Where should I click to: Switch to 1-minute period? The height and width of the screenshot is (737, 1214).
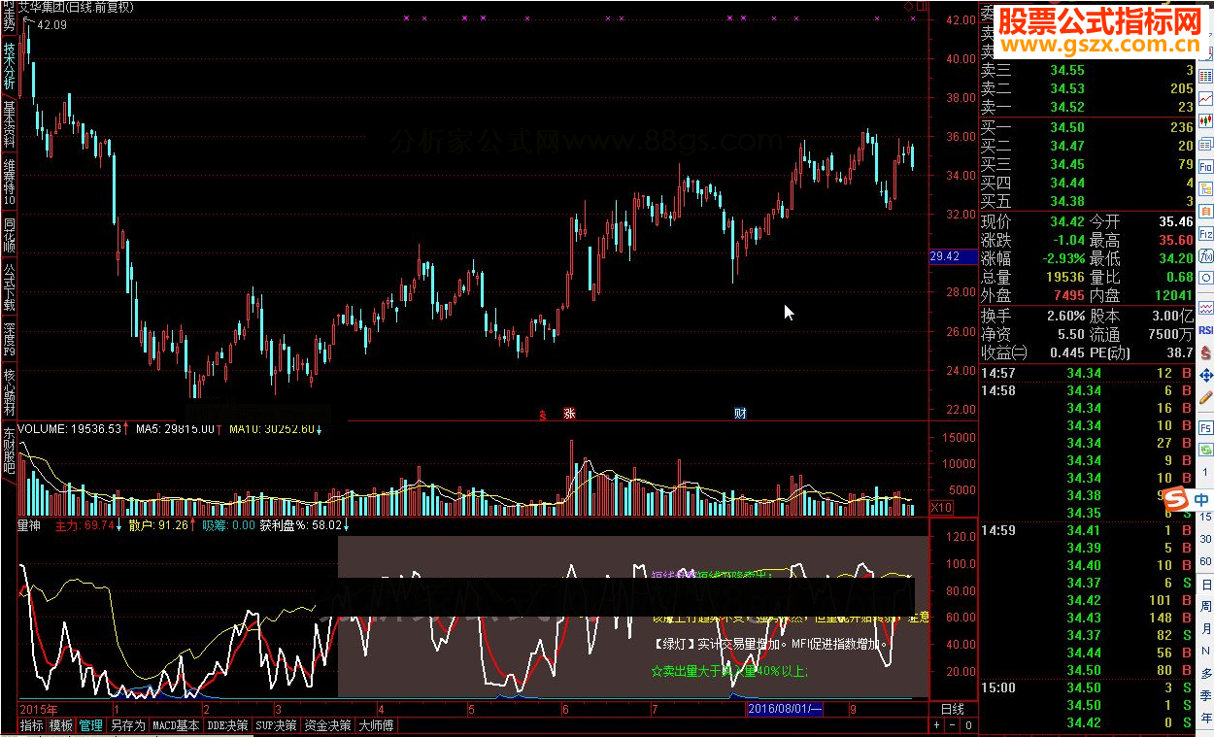[x=1206, y=472]
